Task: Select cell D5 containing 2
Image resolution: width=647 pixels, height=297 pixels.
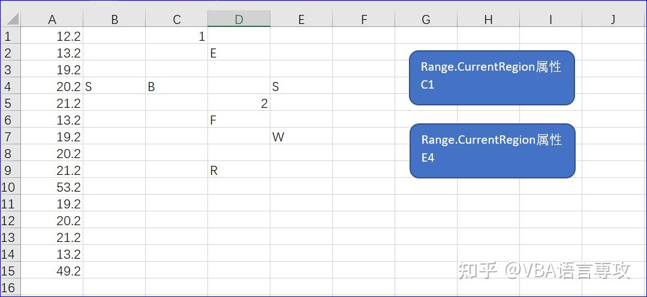Action: (239, 104)
